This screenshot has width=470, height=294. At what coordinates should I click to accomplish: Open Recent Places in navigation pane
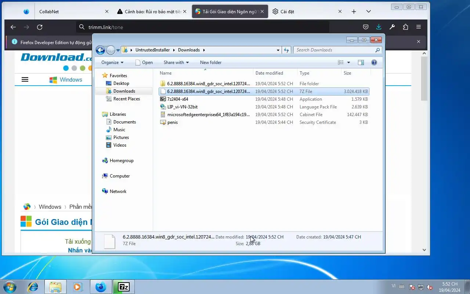pos(127,99)
